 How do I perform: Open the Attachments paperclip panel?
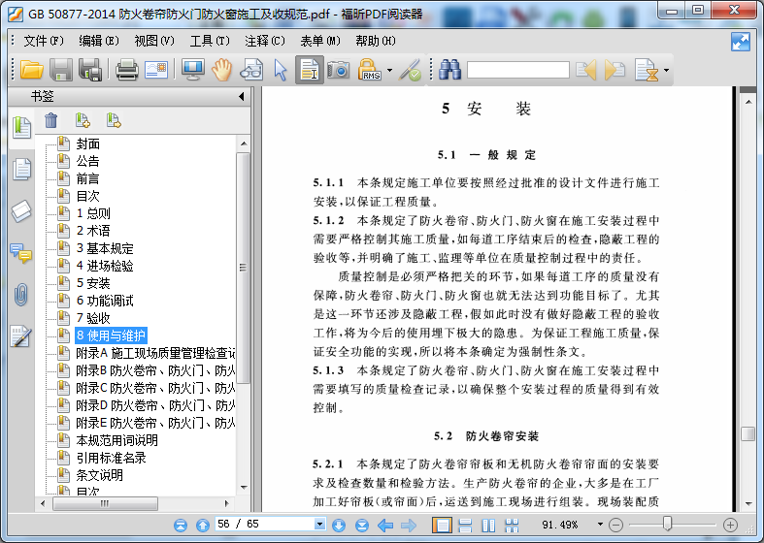(20, 295)
